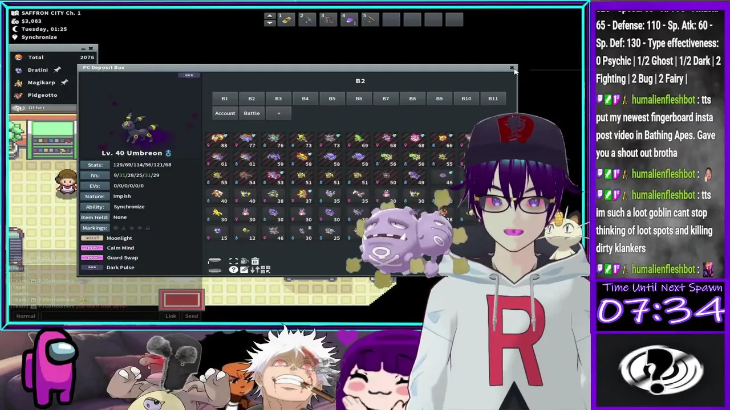Select hotbar slot 4 purple item
730x410 pixels.
click(349, 20)
